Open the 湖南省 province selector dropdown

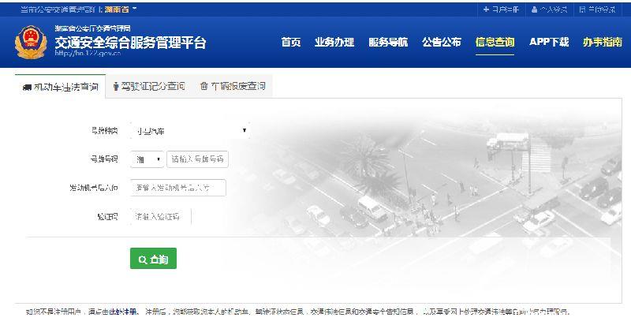tap(121, 9)
